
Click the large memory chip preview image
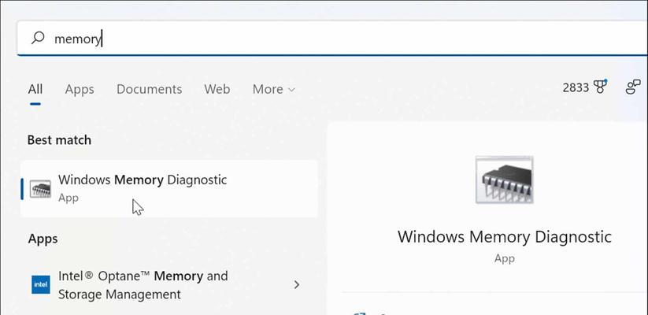(504, 180)
